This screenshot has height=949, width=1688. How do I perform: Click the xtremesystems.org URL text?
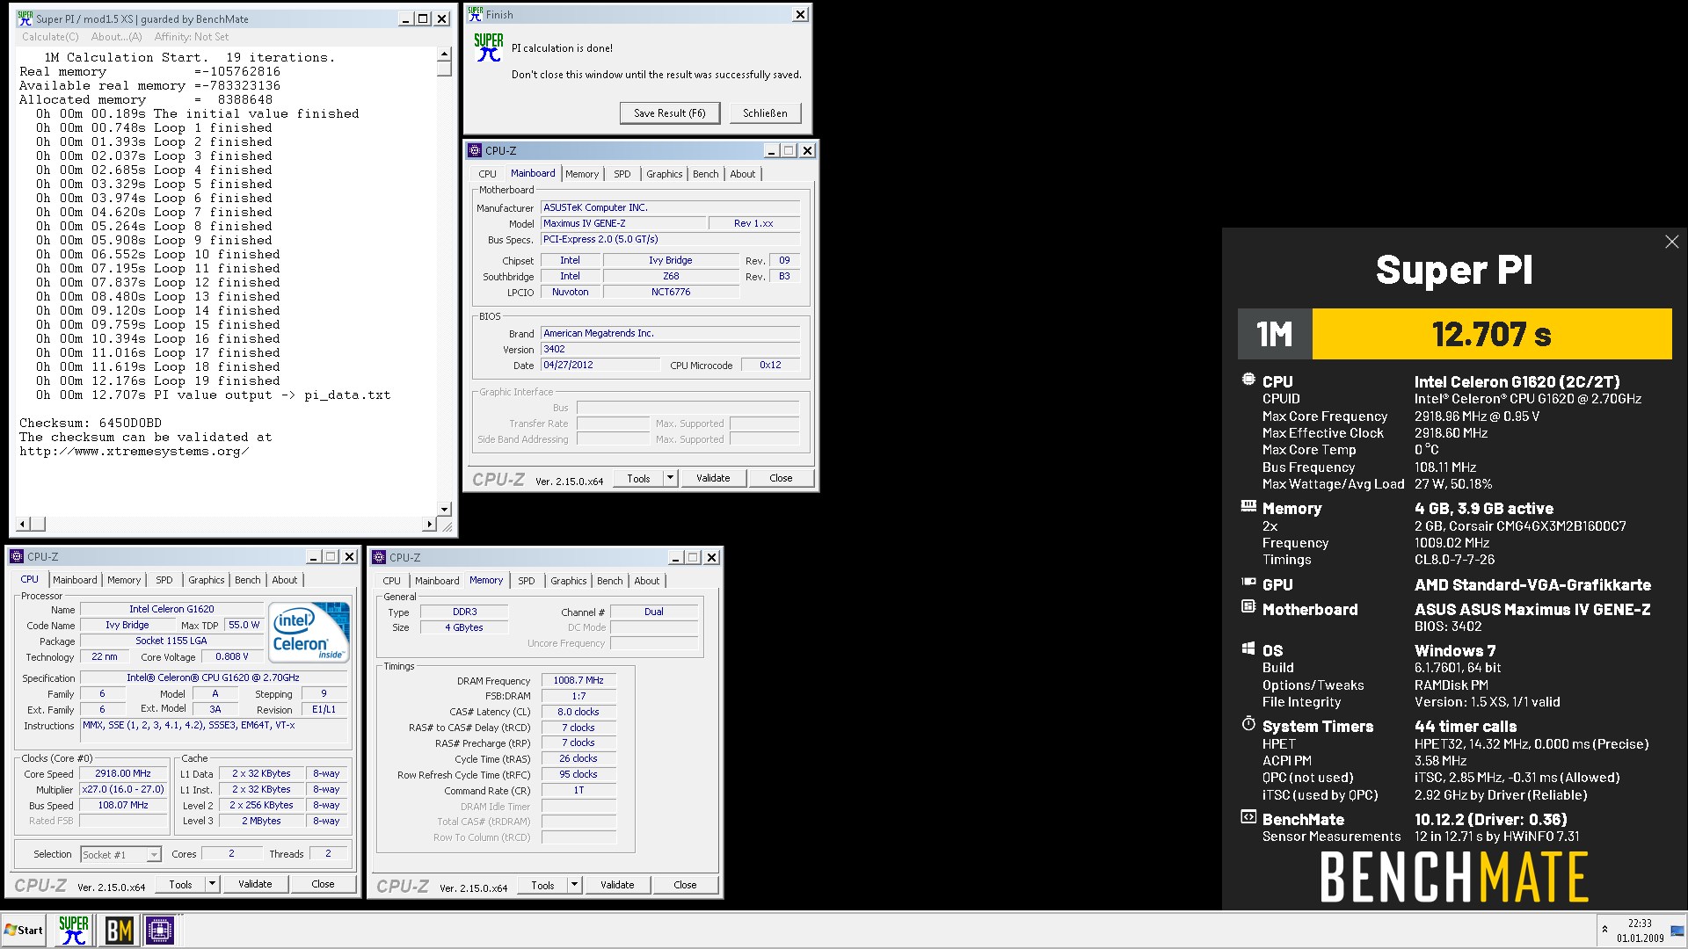(135, 451)
